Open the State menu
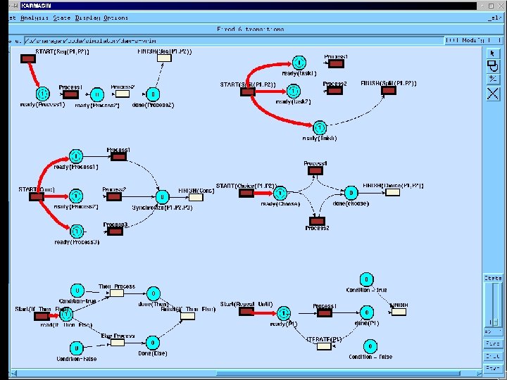The width and height of the screenshot is (507, 380). click(62, 18)
